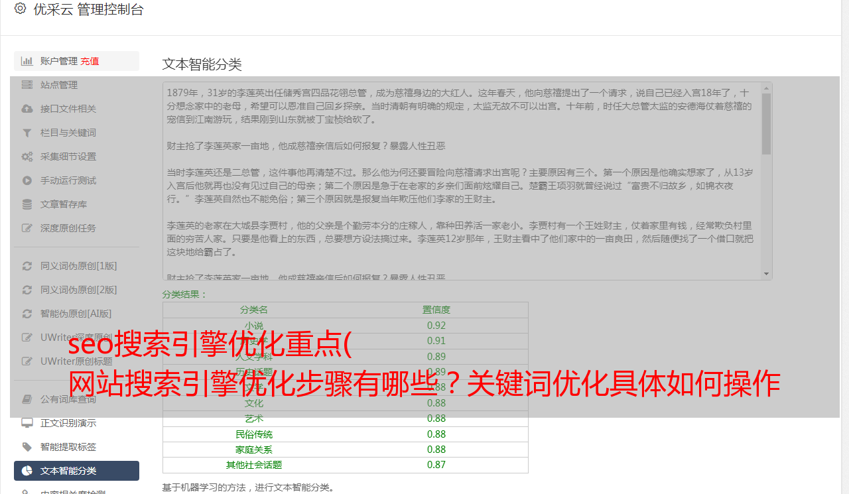Click the filter funnel icon for 栏目与关键词
849x494 pixels.
pos(27,133)
